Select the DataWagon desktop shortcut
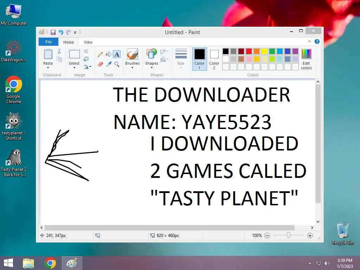360x270 pixels. click(14, 51)
